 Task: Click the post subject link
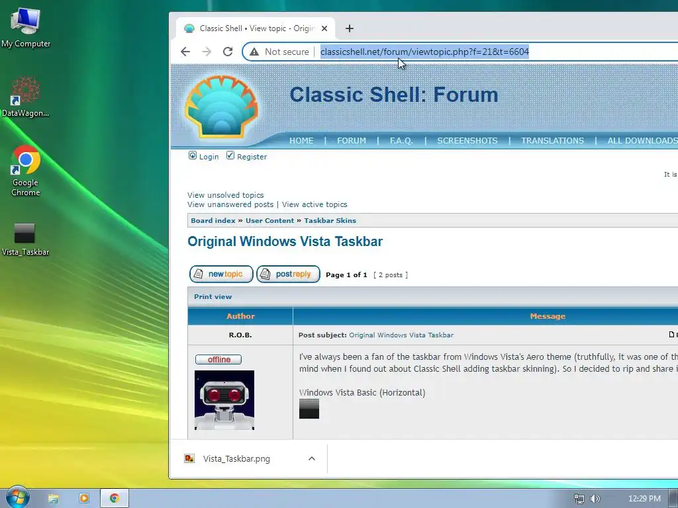pos(401,335)
